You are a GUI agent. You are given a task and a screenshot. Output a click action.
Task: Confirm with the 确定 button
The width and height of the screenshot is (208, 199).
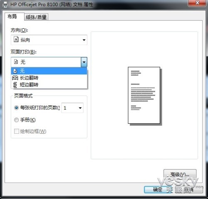(x=158, y=189)
